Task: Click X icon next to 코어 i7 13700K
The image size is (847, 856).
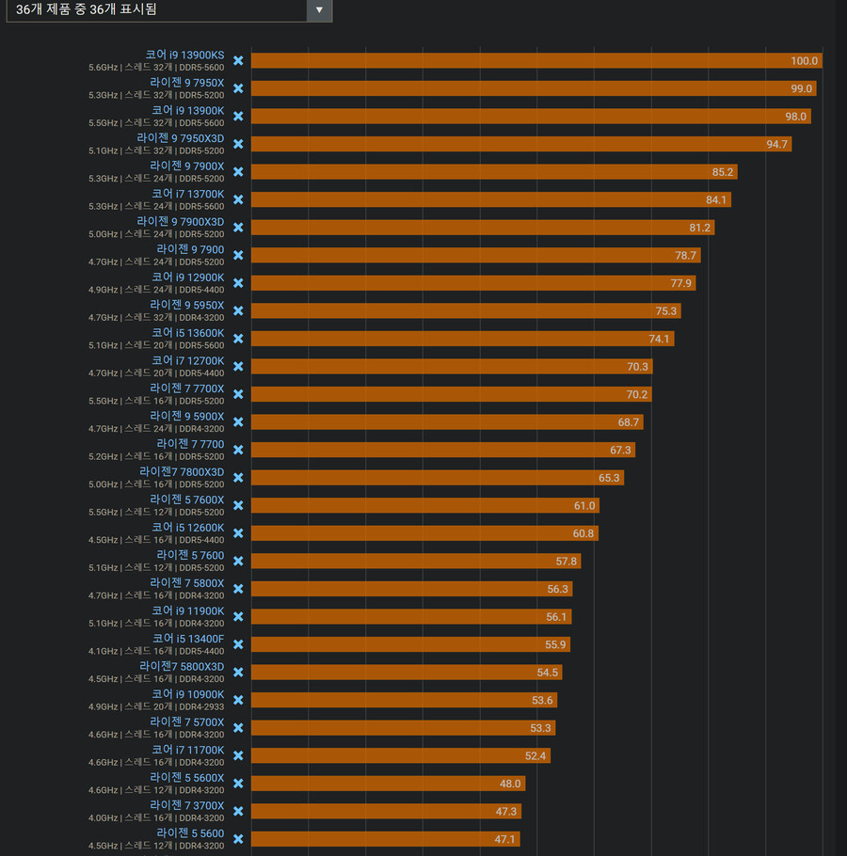Action: [238, 199]
